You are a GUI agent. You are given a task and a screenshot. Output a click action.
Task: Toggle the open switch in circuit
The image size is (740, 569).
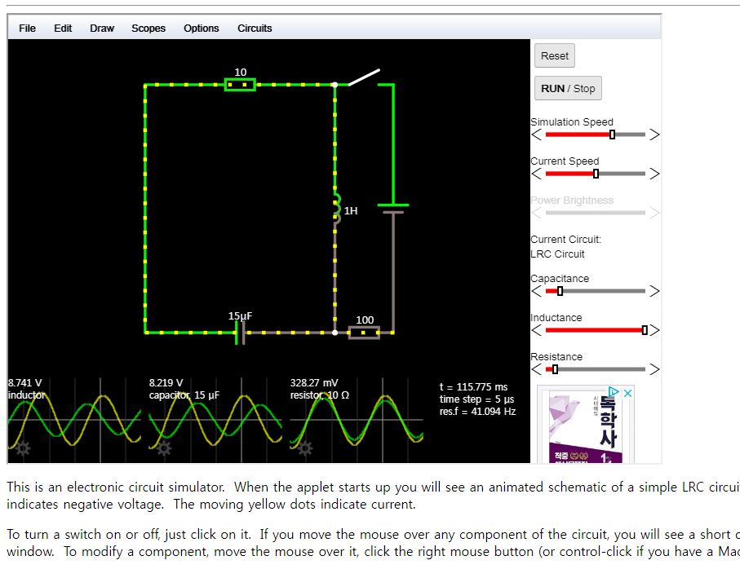click(364, 77)
